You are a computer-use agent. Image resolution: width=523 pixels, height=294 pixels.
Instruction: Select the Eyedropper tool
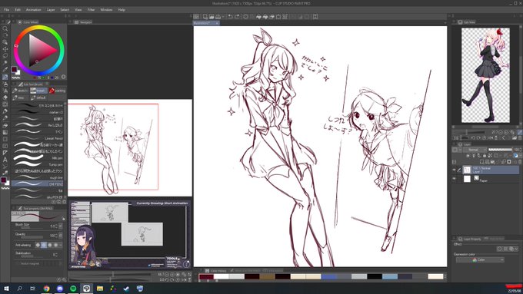[x=5, y=70]
